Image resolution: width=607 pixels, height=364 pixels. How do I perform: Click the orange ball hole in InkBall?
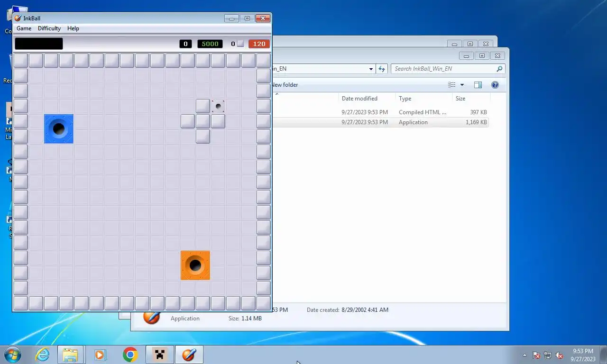click(195, 265)
